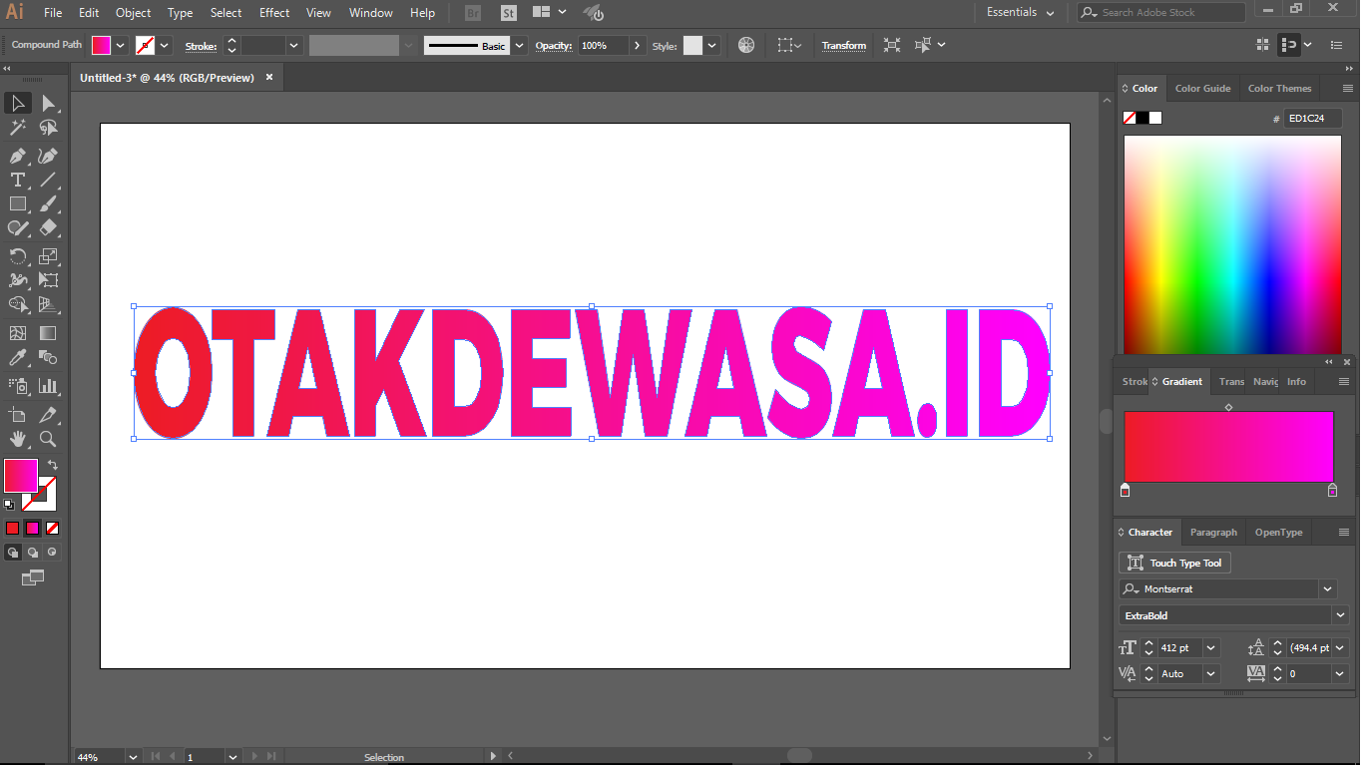Click Opacity label in control bar
The height and width of the screenshot is (765, 1364).
pyautogui.click(x=553, y=46)
